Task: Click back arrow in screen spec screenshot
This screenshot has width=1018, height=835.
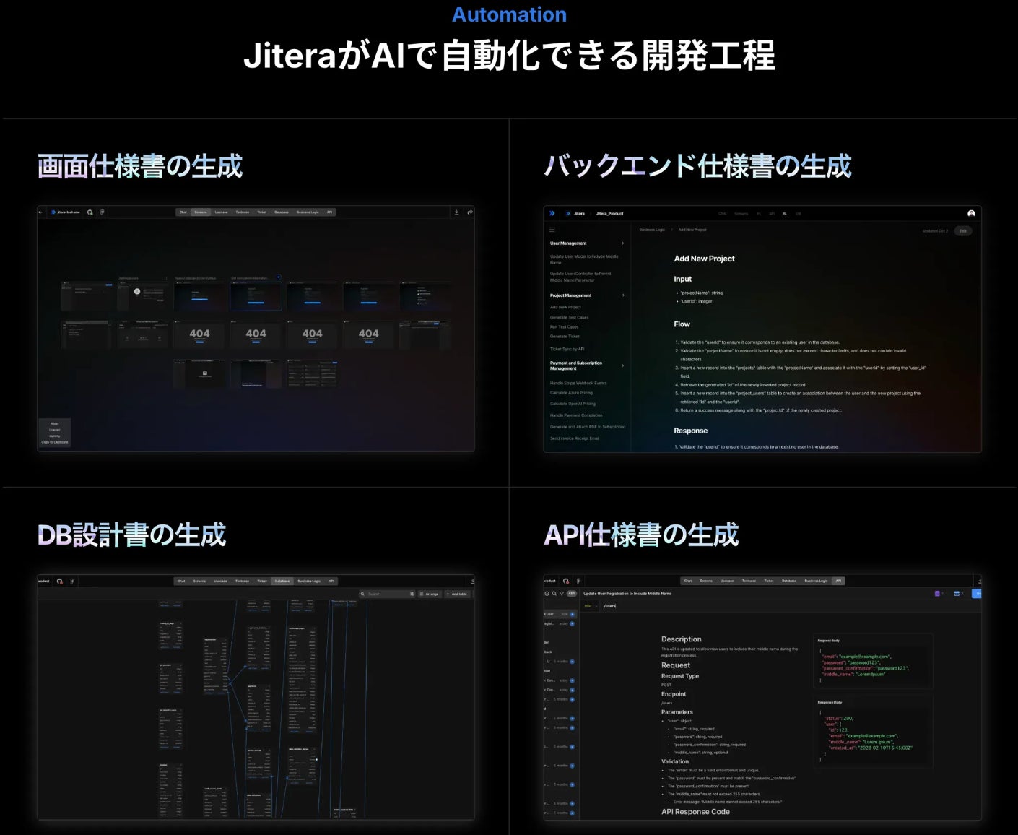Action: point(40,212)
